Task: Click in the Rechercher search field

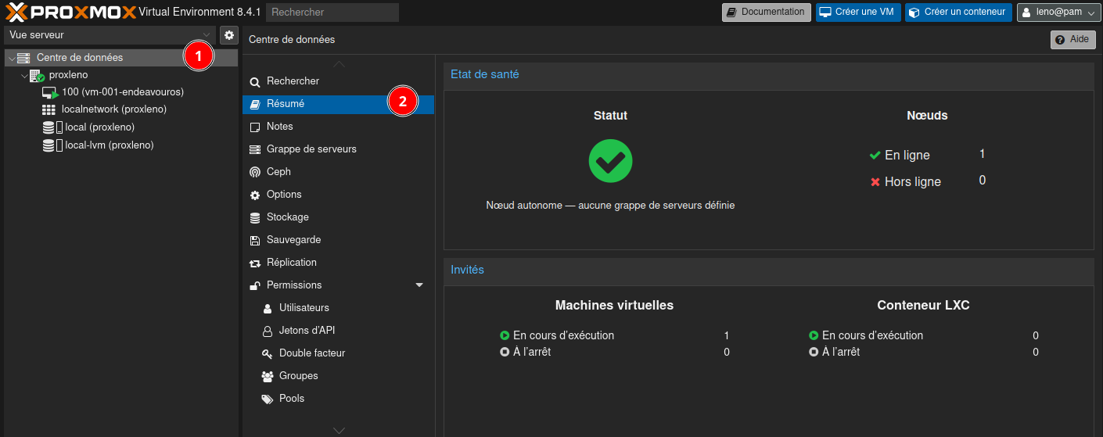Action: pyautogui.click(x=332, y=12)
